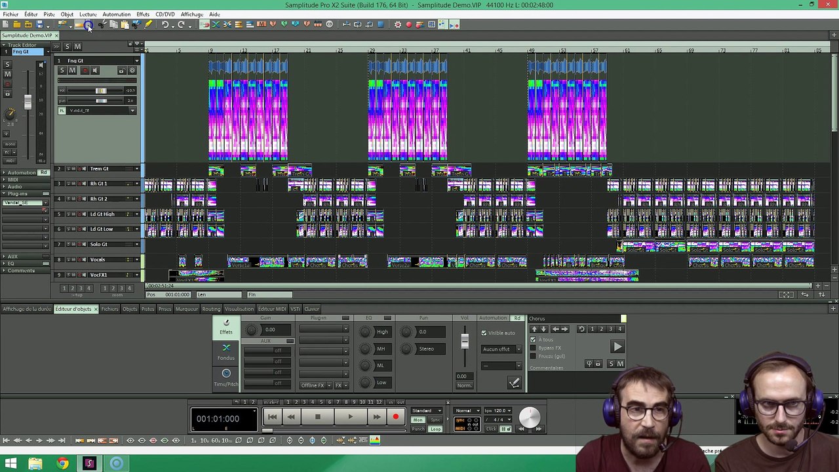Click the Chorus object play arrow
This screenshot has height=472, width=839.
(617, 347)
